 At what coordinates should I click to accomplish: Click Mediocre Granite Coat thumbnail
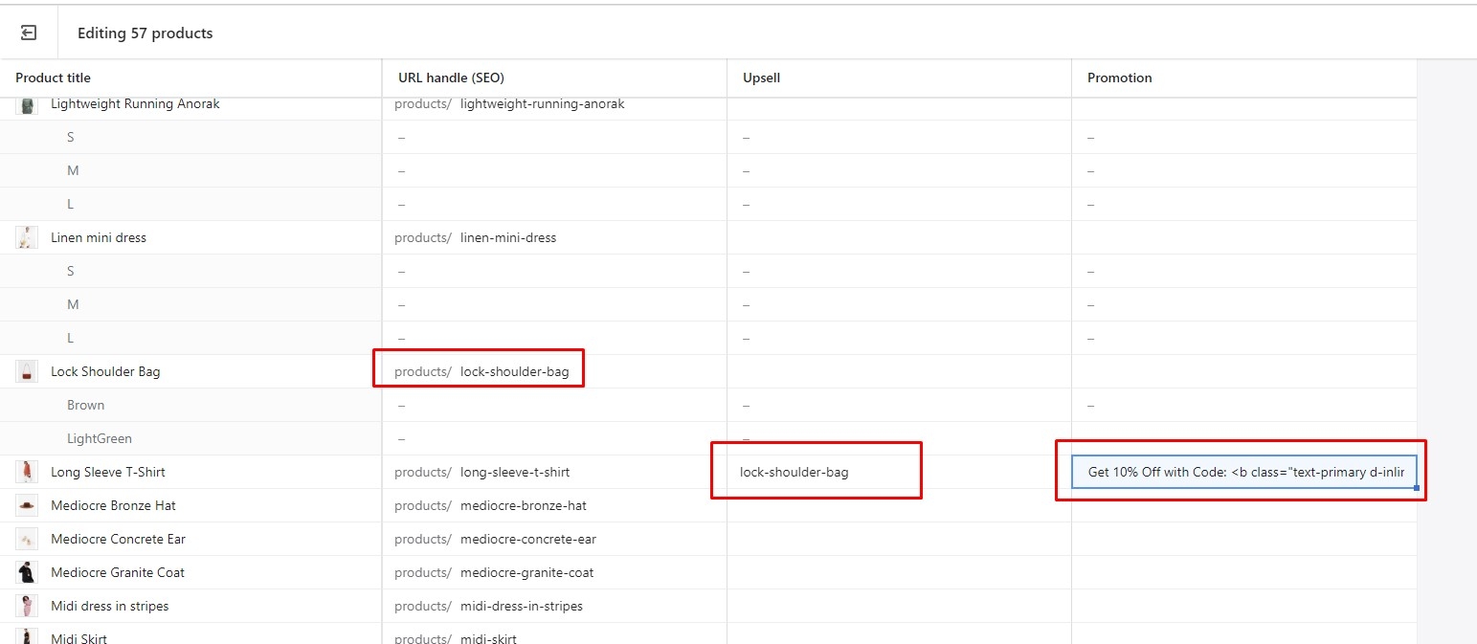pyautogui.click(x=27, y=572)
